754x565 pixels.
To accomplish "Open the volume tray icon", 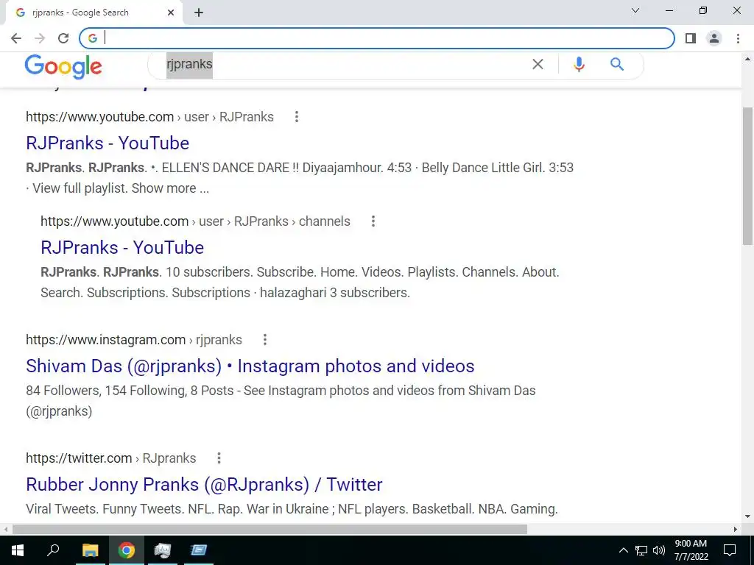I will 659,550.
